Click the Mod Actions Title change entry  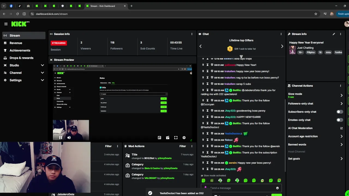coord(159,156)
